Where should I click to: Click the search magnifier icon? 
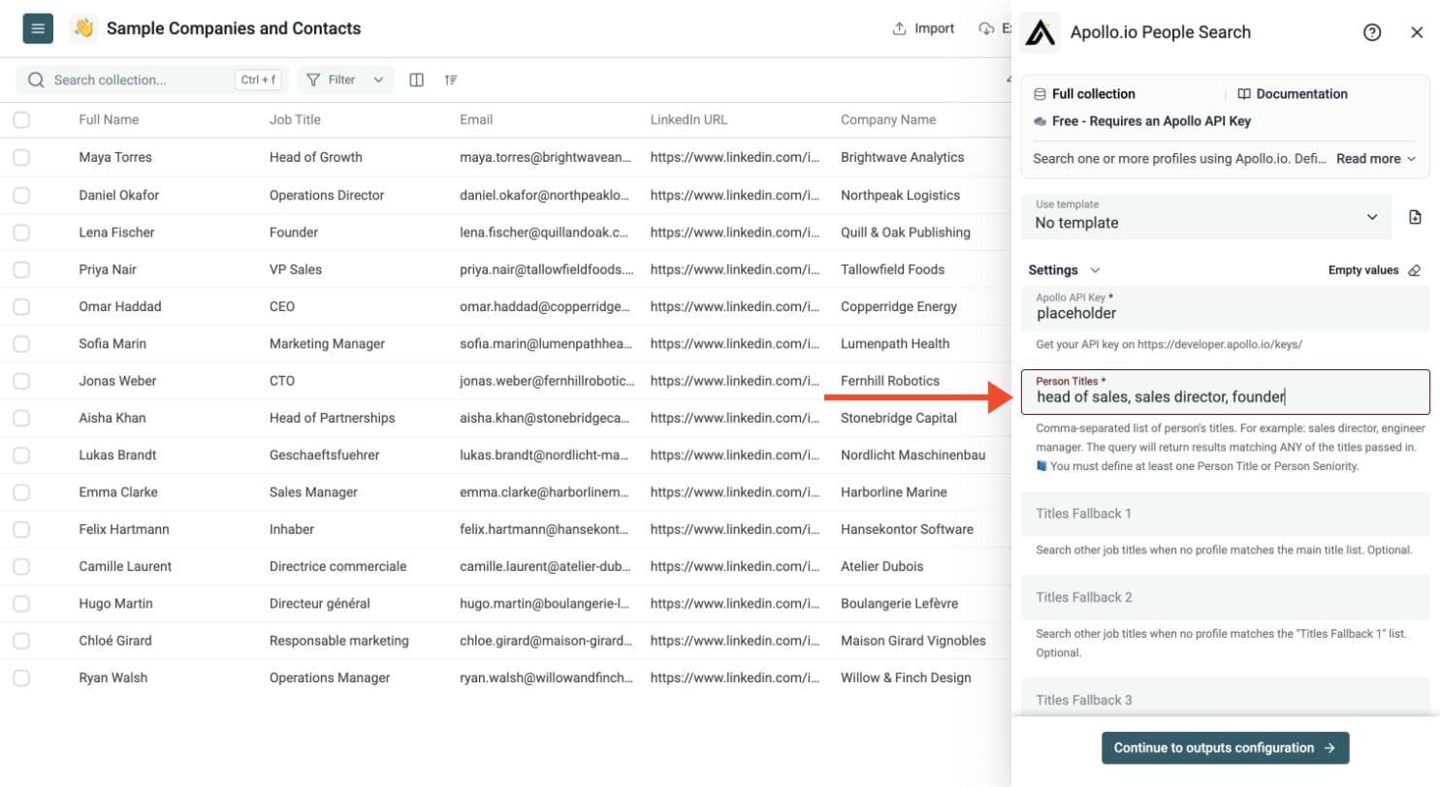pos(37,79)
